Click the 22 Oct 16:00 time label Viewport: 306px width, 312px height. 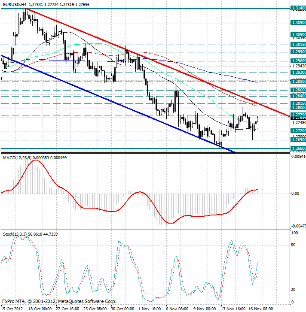[x=67, y=309]
